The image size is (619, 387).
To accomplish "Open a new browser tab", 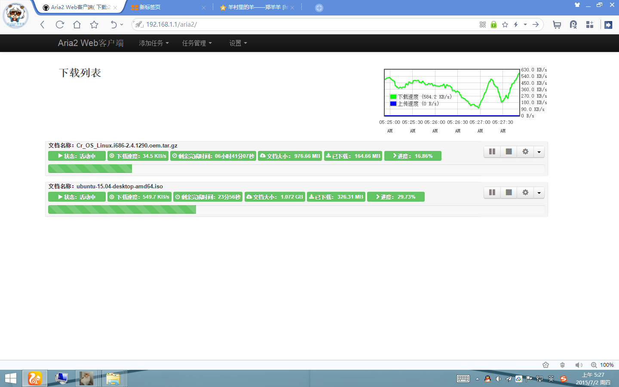I will pos(319,8).
